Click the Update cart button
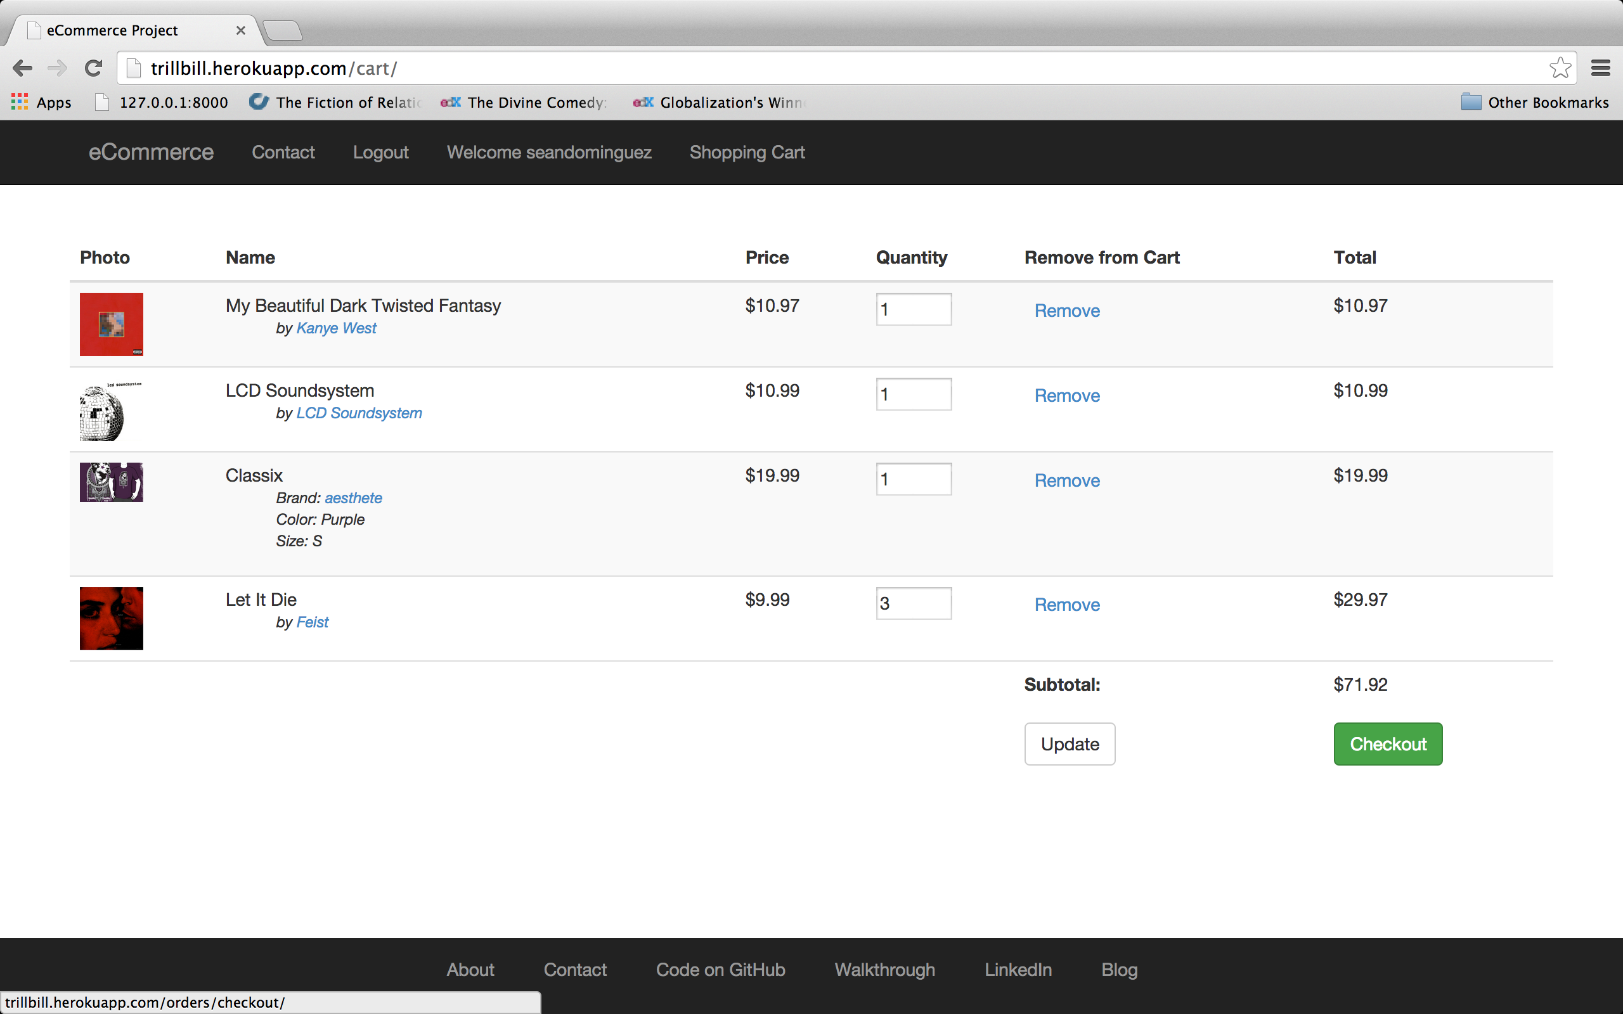The height and width of the screenshot is (1014, 1623). (x=1069, y=744)
